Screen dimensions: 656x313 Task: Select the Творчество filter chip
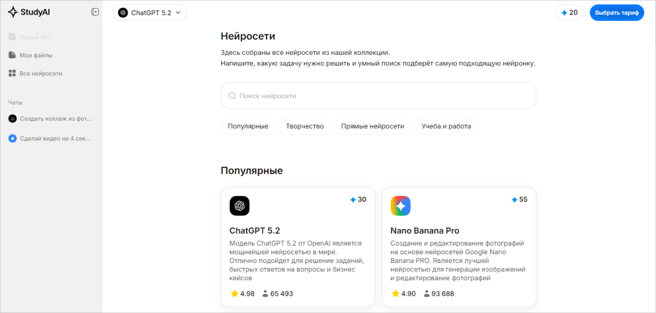(x=305, y=126)
